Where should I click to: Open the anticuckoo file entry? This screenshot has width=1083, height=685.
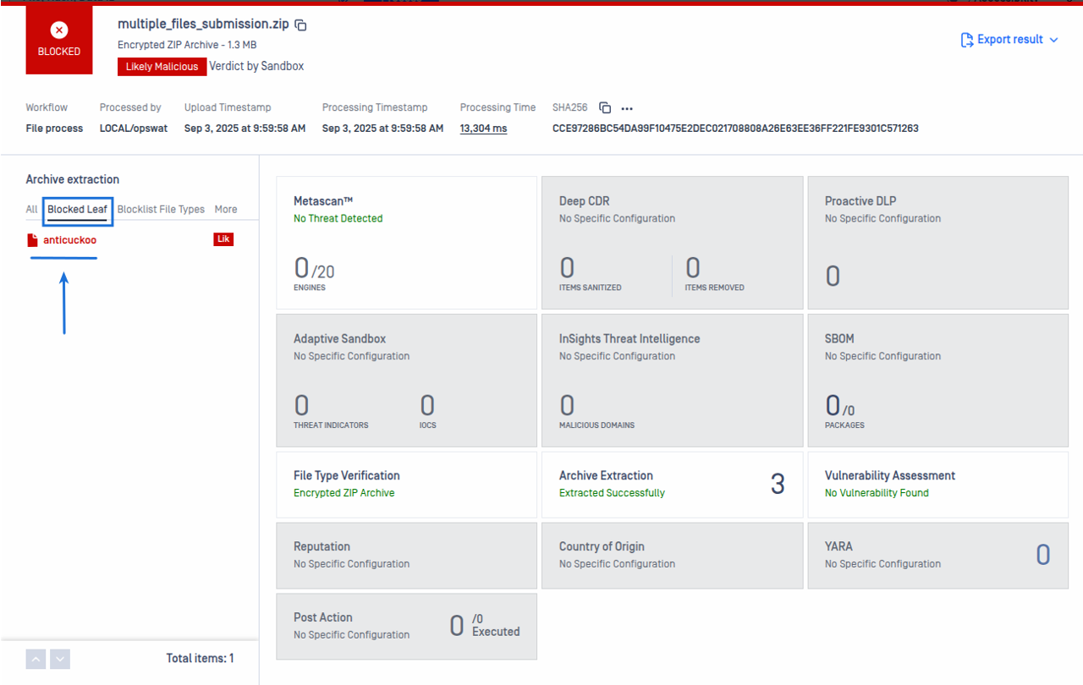(70, 240)
